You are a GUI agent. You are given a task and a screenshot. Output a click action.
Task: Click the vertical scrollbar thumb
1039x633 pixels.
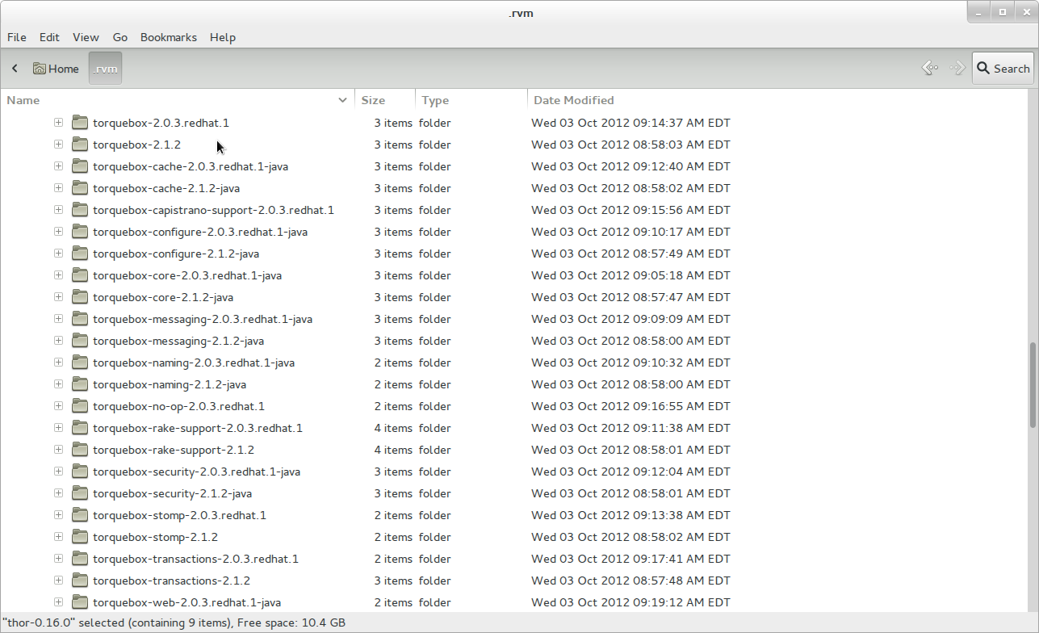tap(1033, 385)
